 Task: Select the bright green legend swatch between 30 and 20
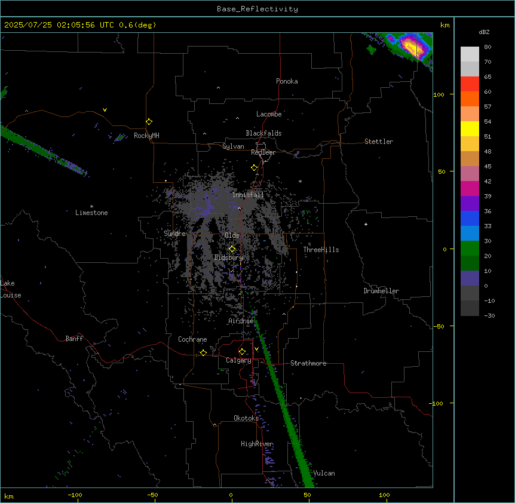coord(470,249)
